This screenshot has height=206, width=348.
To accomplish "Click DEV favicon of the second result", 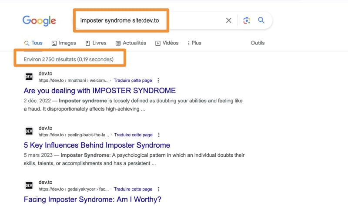I will [x=29, y=131].
